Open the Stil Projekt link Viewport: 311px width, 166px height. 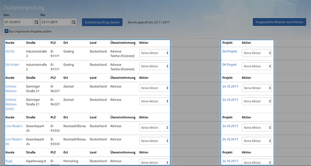[229, 51]
